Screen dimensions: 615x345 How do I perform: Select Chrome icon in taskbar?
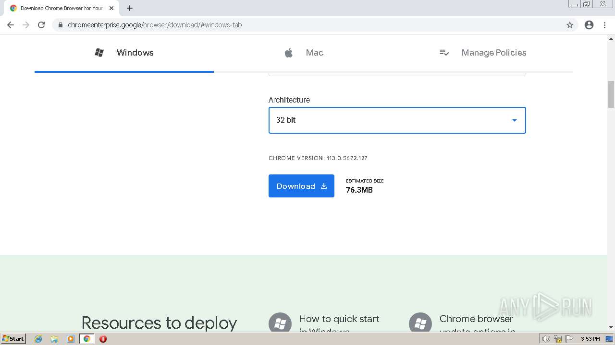pyautogui.click(x=87, y=339)
